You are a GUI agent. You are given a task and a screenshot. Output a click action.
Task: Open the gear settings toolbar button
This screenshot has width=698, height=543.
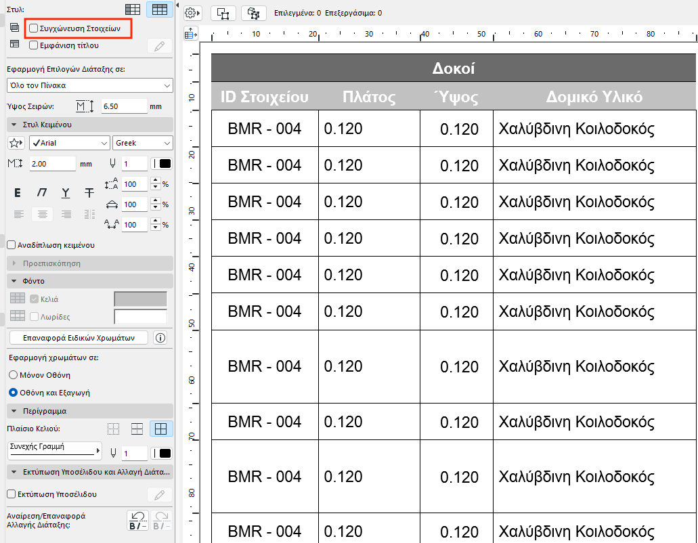192,14
